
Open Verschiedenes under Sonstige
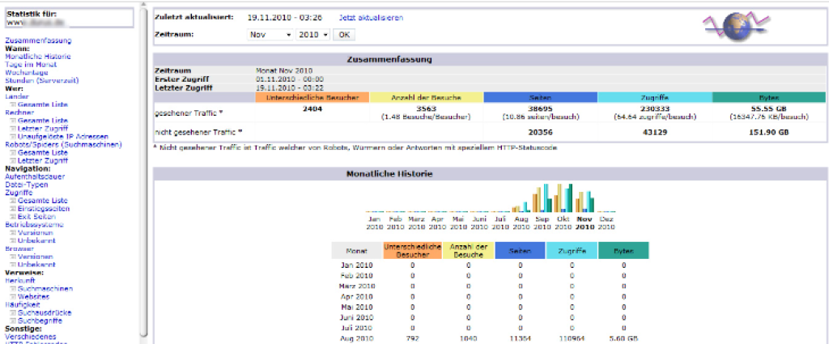(x=30, y=337)
